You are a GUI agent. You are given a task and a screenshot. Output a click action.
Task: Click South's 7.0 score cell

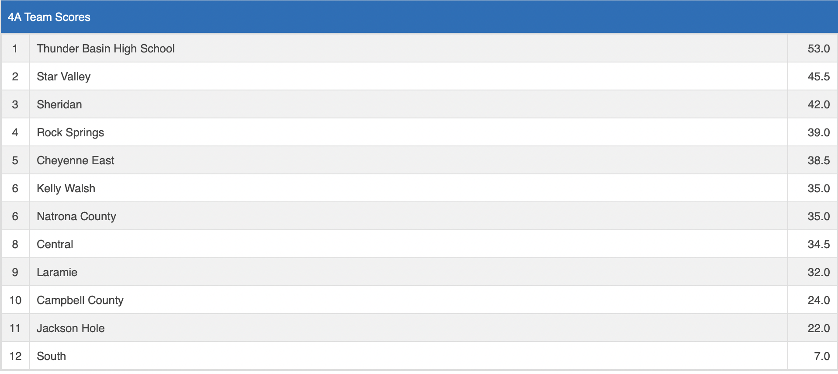coord(821,356)
